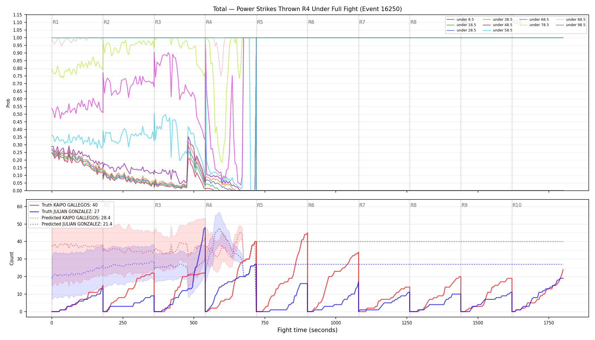The height and width of the screenshot is (340, 595).
Task: Click the 'under 78.5' legend entry
Action: click(x=534, y=25)
